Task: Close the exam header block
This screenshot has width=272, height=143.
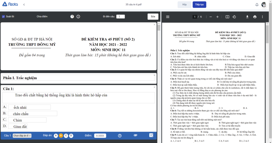Action: coord(154,24)
